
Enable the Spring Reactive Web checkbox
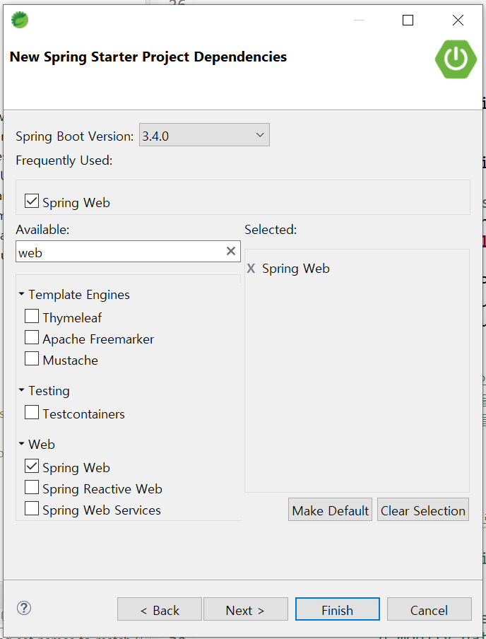[x=32, y=488]
